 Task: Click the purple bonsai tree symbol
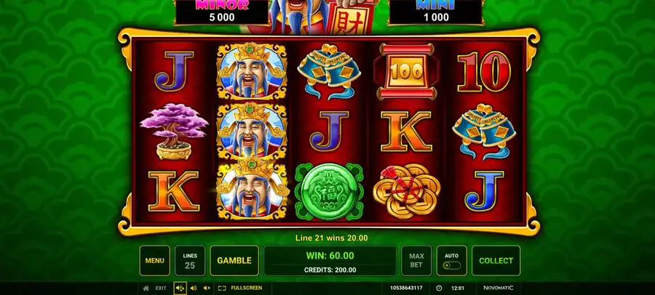click(x=174, y=131)
